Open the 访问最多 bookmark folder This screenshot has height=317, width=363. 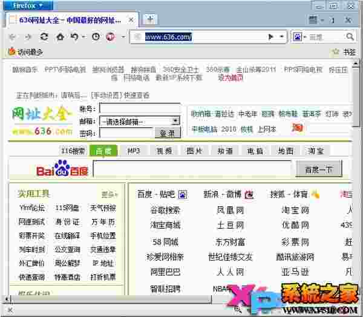pyautogui.click(x=25, y=51)
